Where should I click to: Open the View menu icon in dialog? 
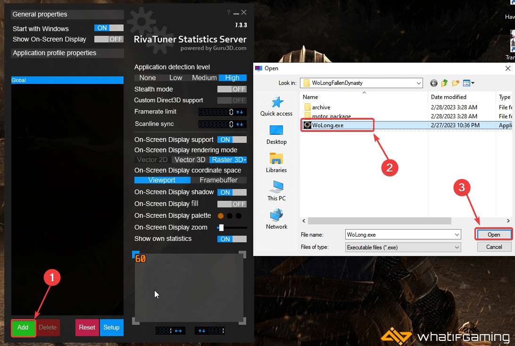(x=468, y=83)
